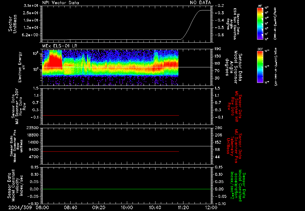This screenshot has height=211, width=305.
Task: Click the '12:00' time axis label
Action: 211,207
